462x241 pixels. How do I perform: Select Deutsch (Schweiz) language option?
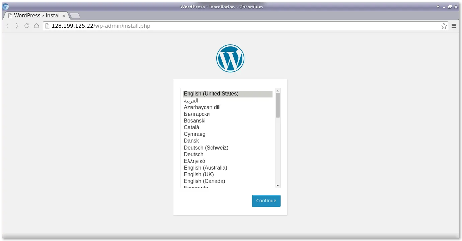click(206, 148)
